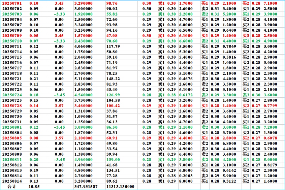285x190 pixels.
Task: Select the value 90.02
Action: 112,9
